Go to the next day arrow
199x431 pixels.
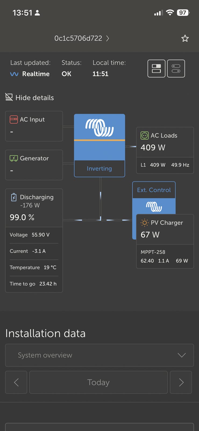pos(181,382)
